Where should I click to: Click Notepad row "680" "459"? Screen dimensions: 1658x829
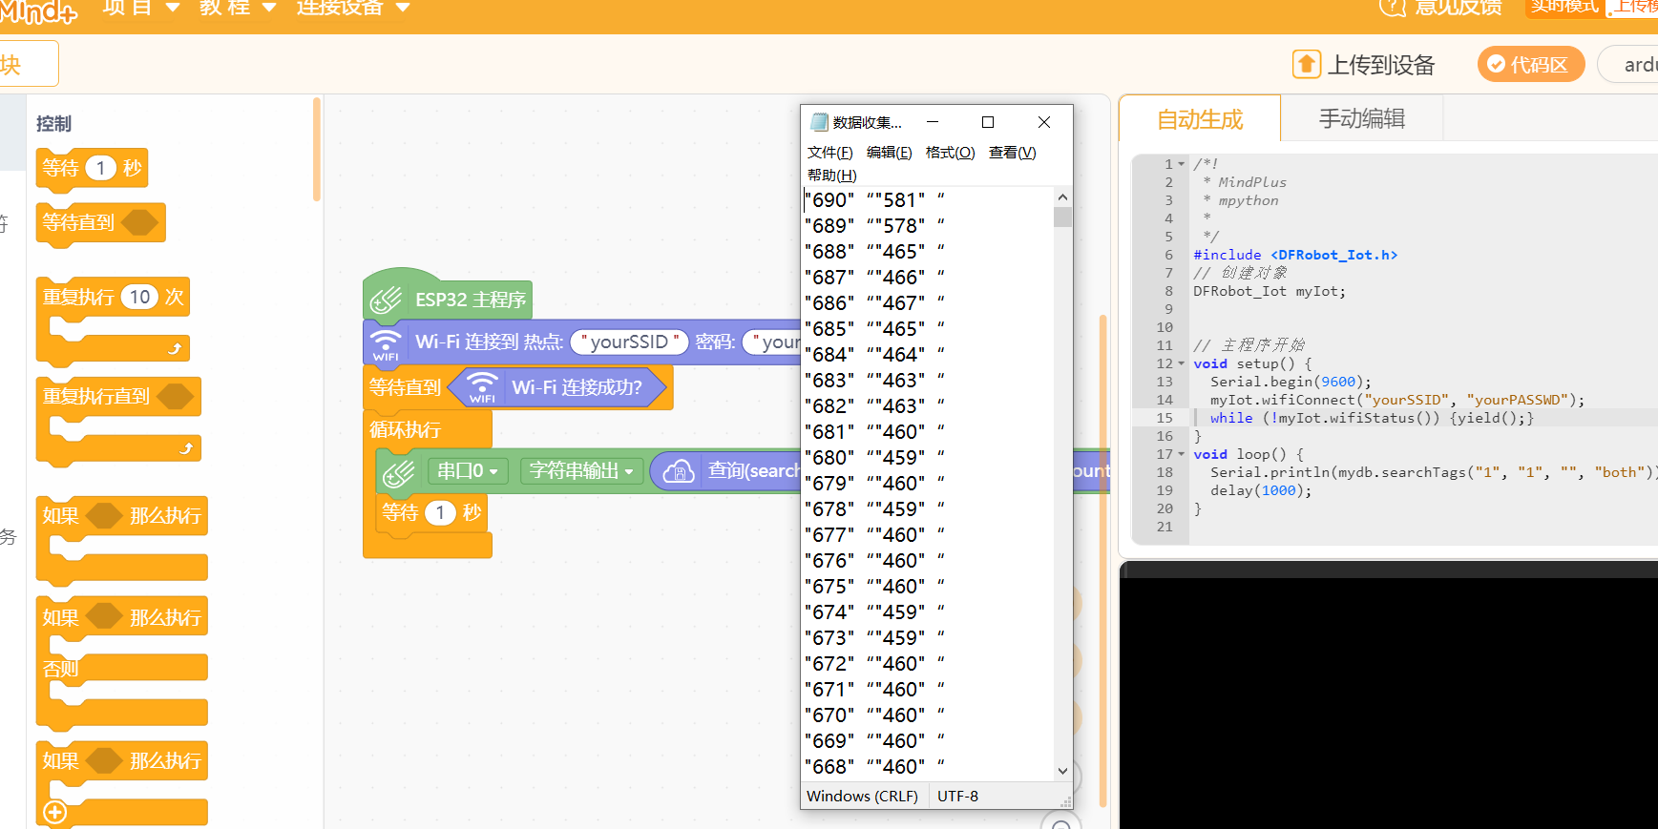[874, 458]
